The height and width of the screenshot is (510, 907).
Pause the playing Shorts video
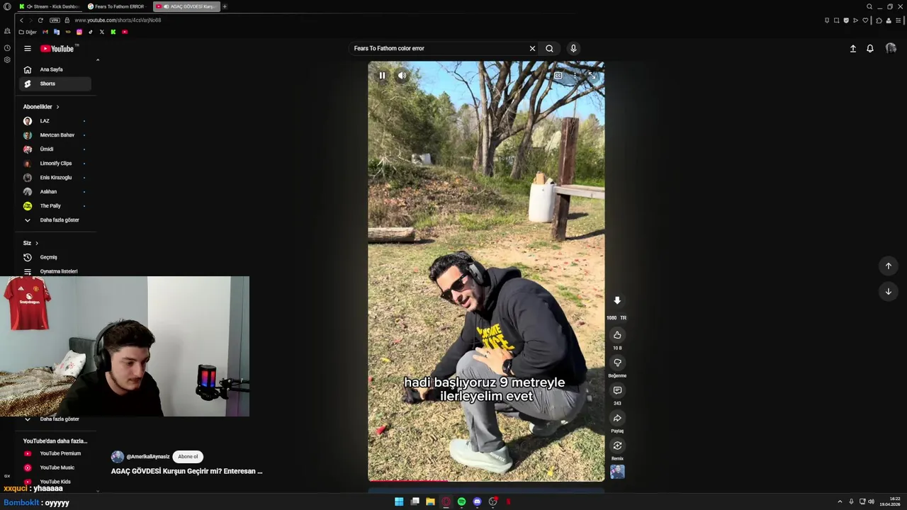tap(382, 75)
